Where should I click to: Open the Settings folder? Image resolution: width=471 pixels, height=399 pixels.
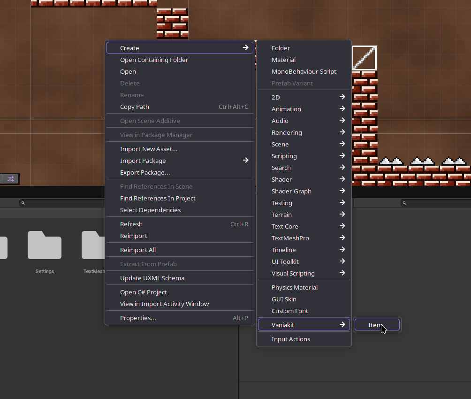pos(45,245)
